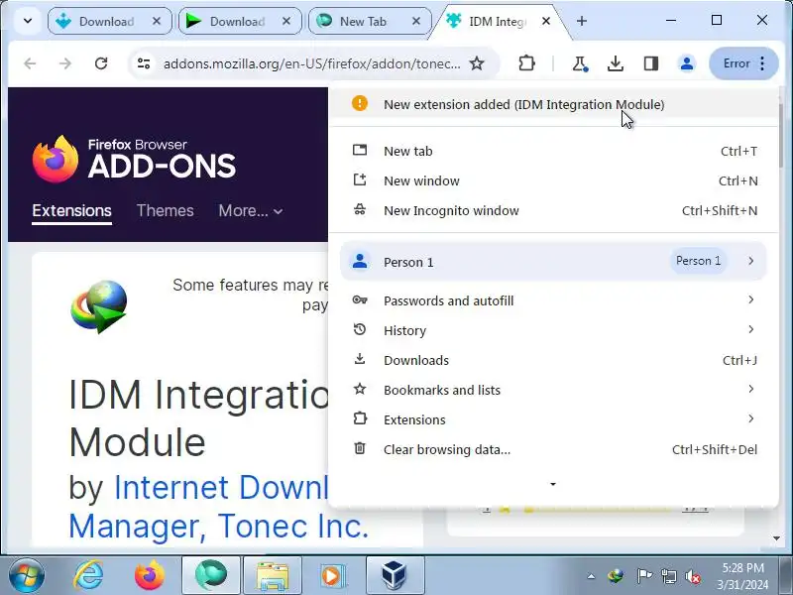793x595 pixels.
Task: Open the Themes section
Action: tap(165, 210)
